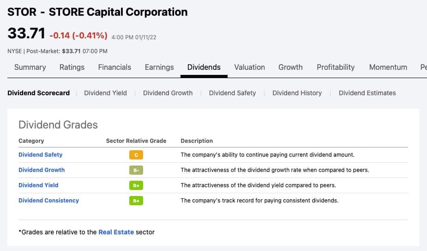Click description about dividend growth rate attractiveness
Screen dimensions: 427x251
275,170
